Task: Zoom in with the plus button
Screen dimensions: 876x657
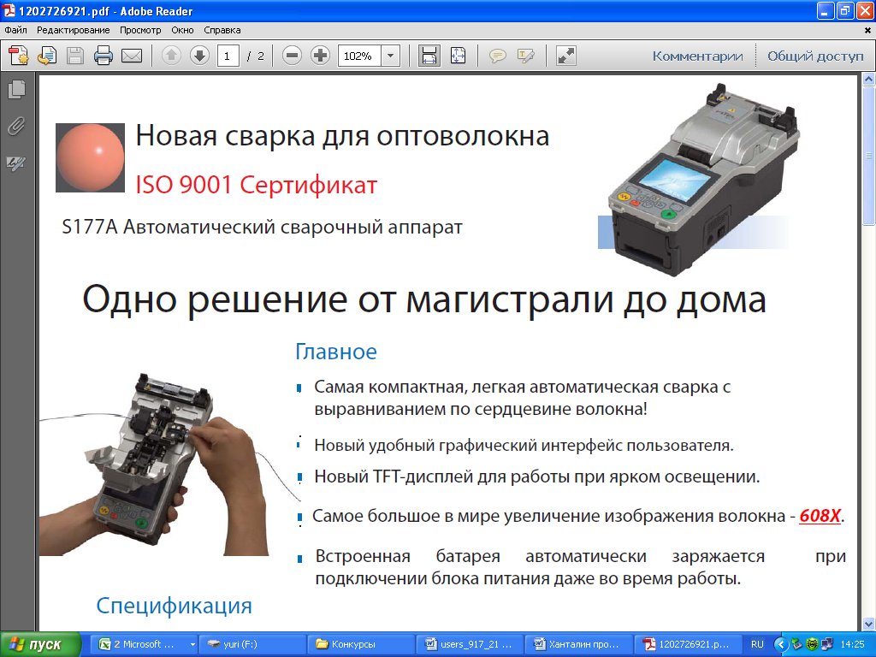Action: 321,56
